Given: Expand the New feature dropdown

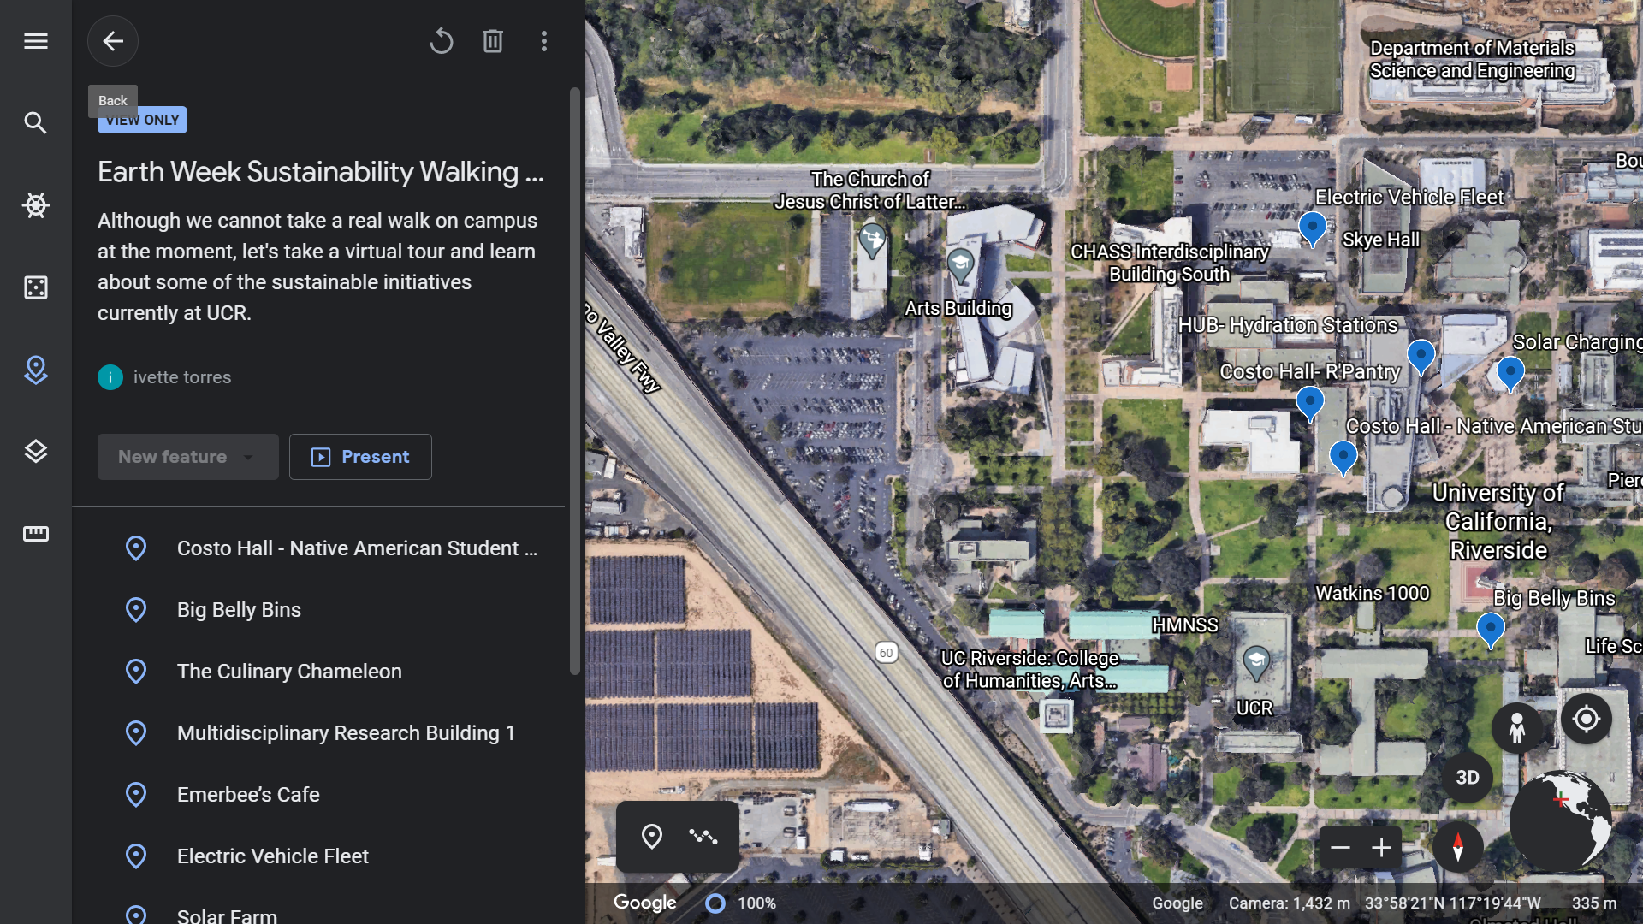Looking at the screenshot, I should coord(187,457).
